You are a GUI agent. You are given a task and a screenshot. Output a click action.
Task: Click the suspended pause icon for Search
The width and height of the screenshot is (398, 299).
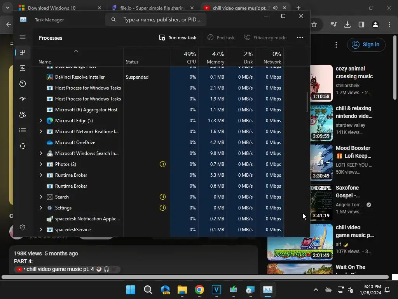click(163, 197)
